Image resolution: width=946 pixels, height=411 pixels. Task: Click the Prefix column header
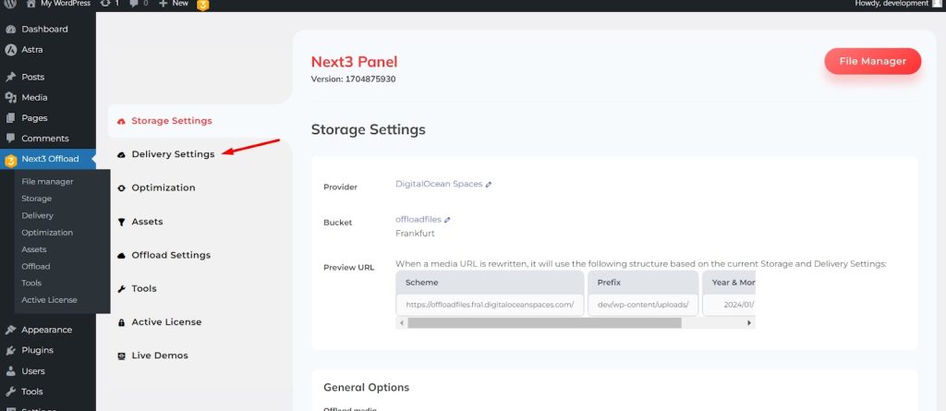point(643,283)
